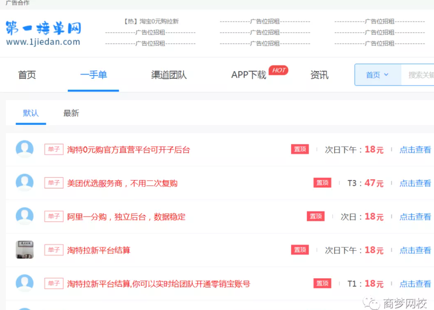Open post titled 淘特拉新平台结算
Screen dimensions: 434x310
pos(99,250)
